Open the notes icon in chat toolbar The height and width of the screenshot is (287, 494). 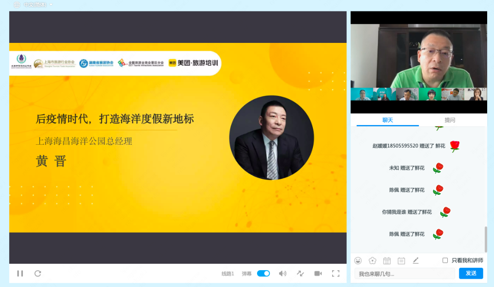pyautogui.click(x=401, y=261)
